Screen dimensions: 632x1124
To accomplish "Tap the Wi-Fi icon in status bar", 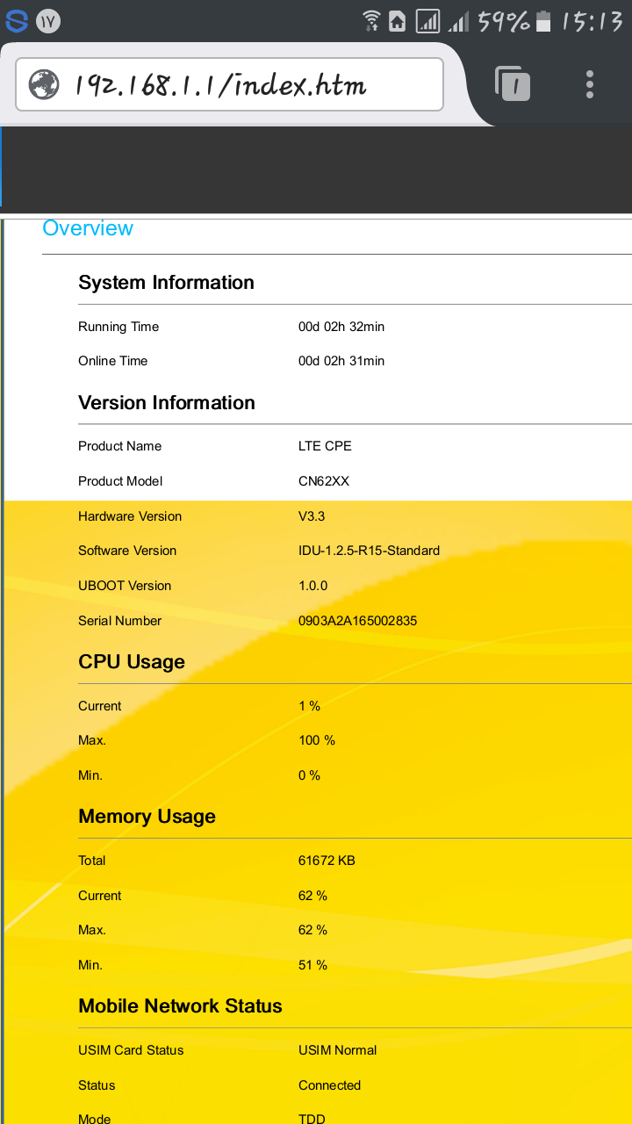I will pyautogui.click(x=371, y=20).
